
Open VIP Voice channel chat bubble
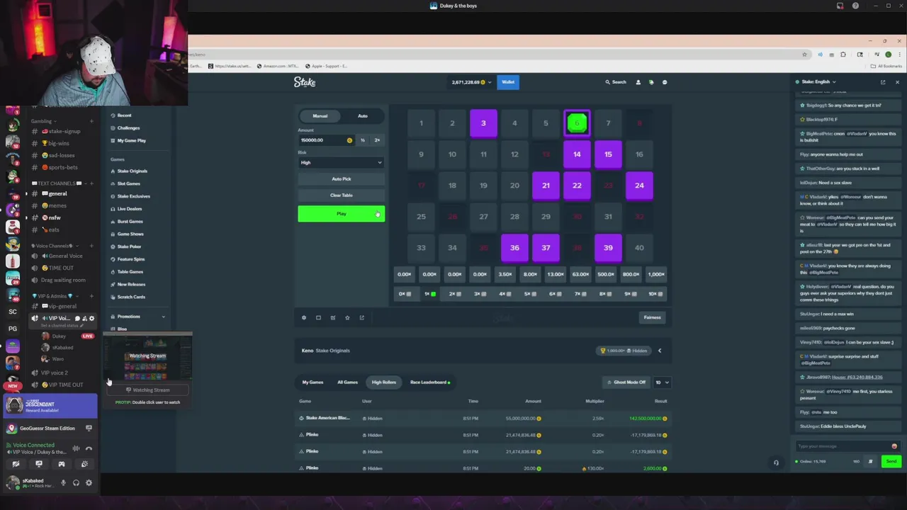(77, 319)
